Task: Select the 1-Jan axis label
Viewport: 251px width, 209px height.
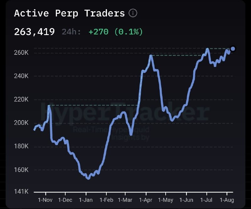Action: click(86, 200)
